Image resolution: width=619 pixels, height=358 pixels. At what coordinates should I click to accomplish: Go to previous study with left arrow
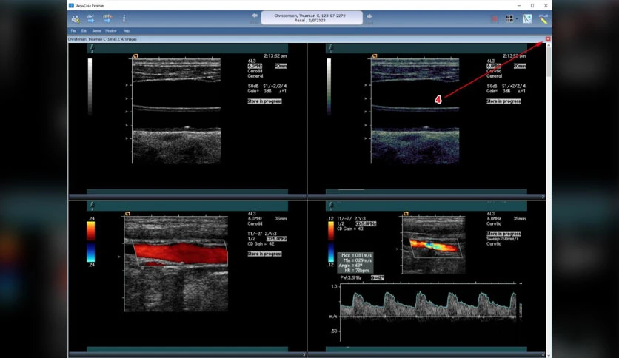[255, 16]
